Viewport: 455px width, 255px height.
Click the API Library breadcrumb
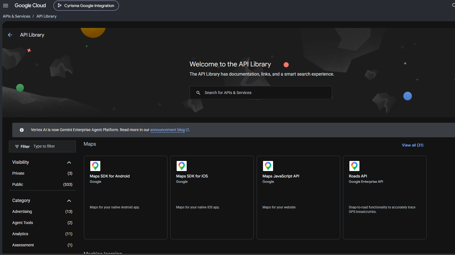47,16
